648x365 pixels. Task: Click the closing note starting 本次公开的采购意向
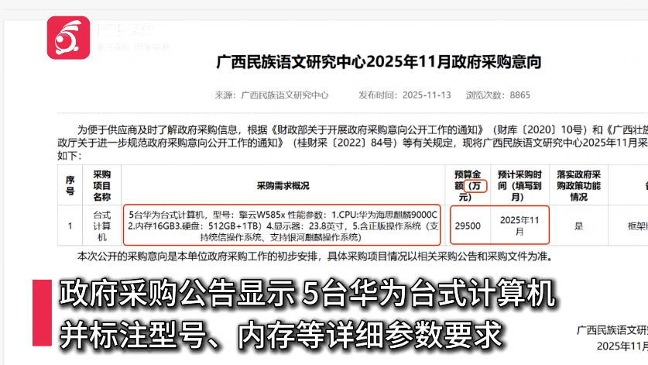point(314,257)
